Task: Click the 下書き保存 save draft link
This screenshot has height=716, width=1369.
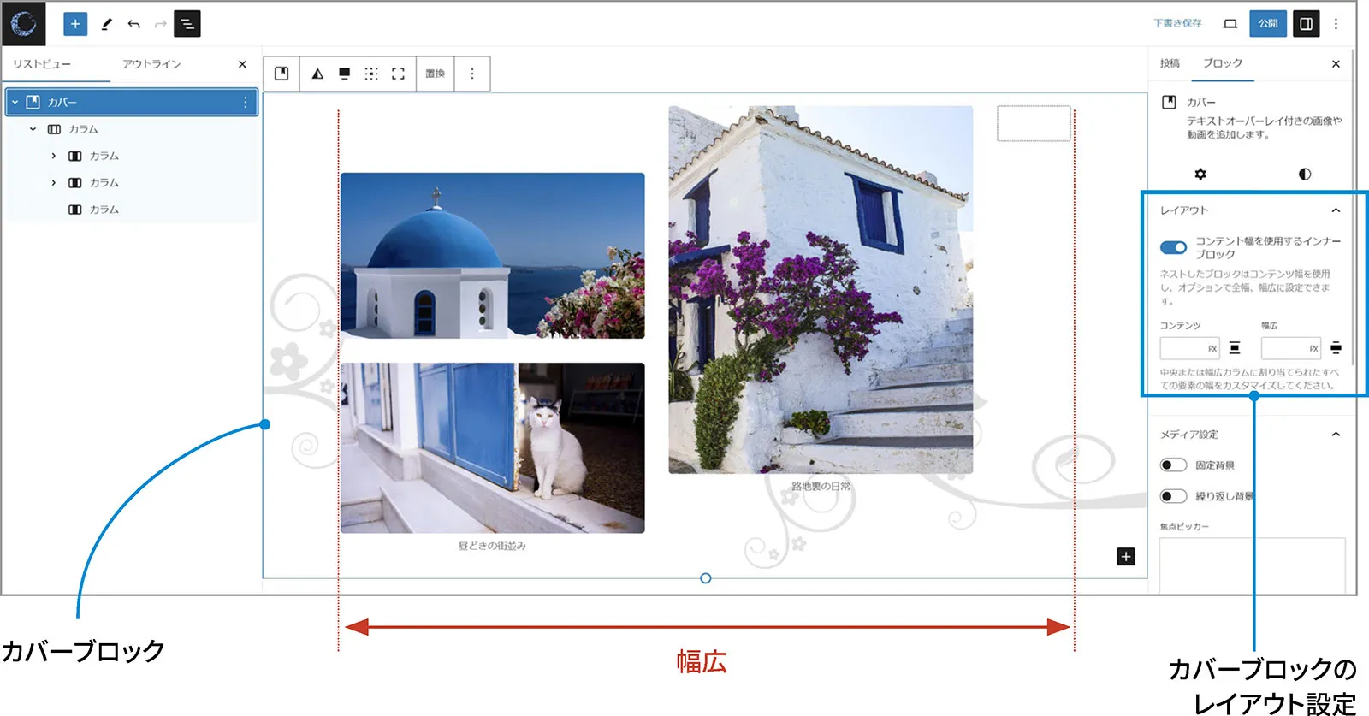Action: [x=1177, y=24]
